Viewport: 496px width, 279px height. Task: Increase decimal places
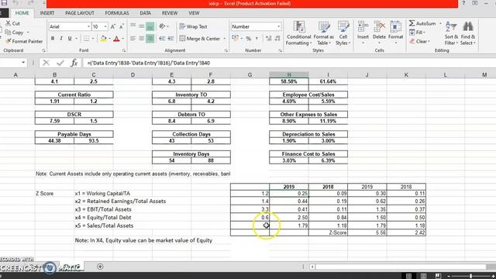pyautogui.click(x=269, y=39)
